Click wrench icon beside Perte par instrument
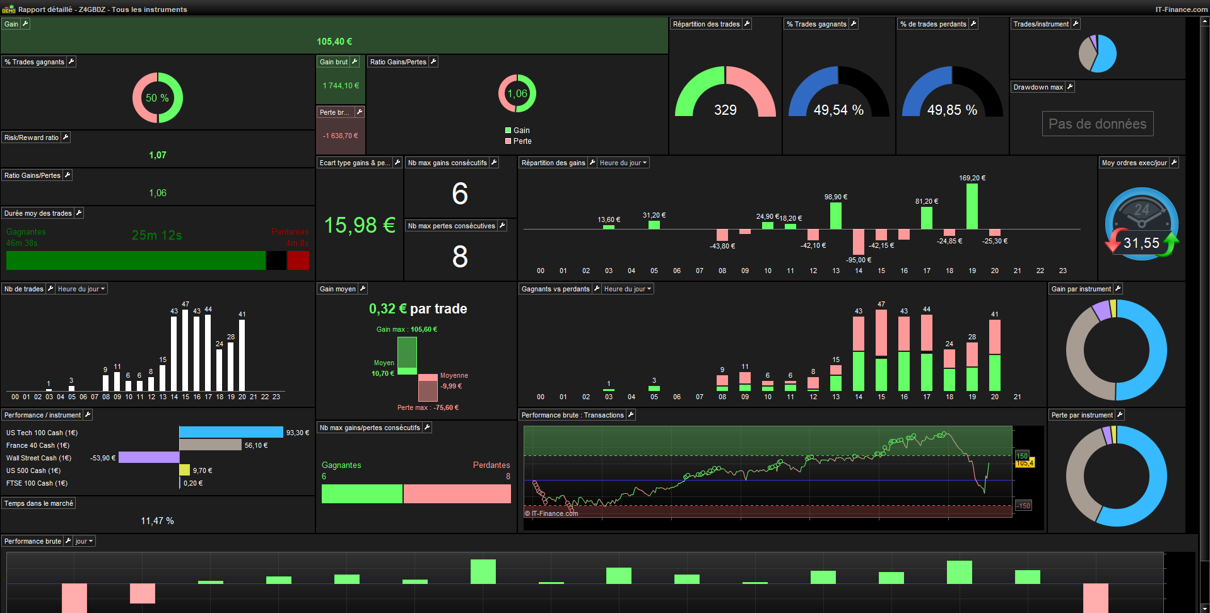Viewport: 1210px width, 613px height. 1120,415
